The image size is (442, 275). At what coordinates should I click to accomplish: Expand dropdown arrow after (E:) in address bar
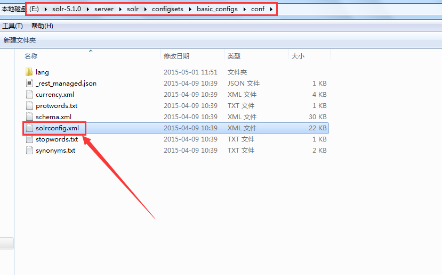46,9
